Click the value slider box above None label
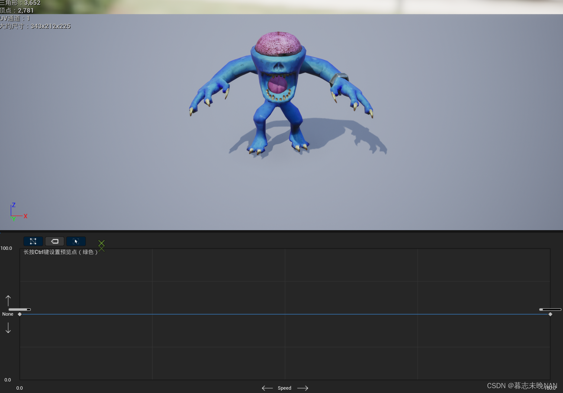 20,309
